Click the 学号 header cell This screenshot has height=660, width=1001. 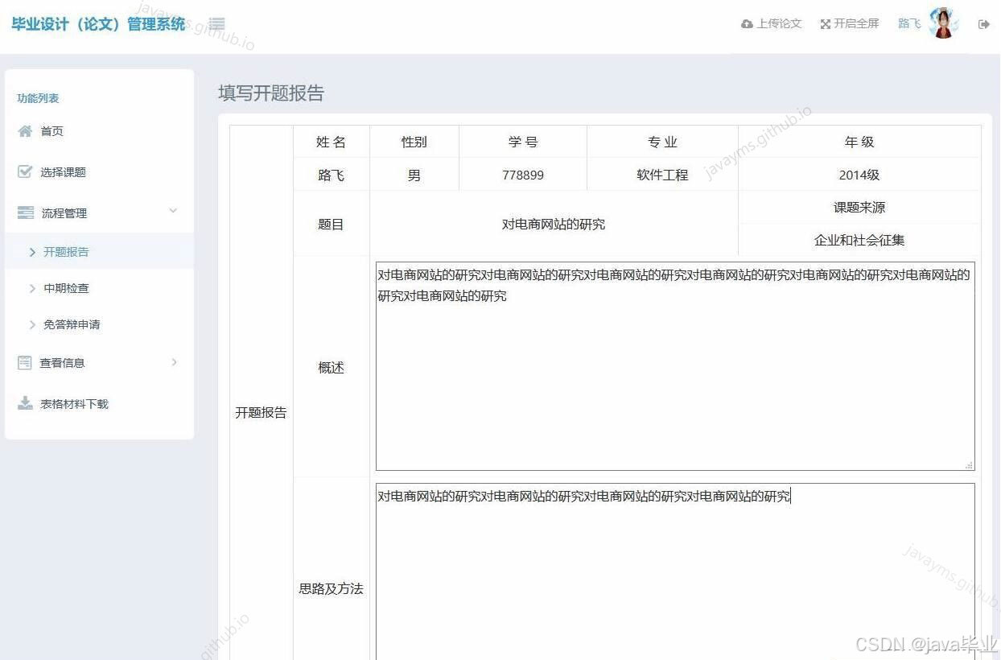523,142
